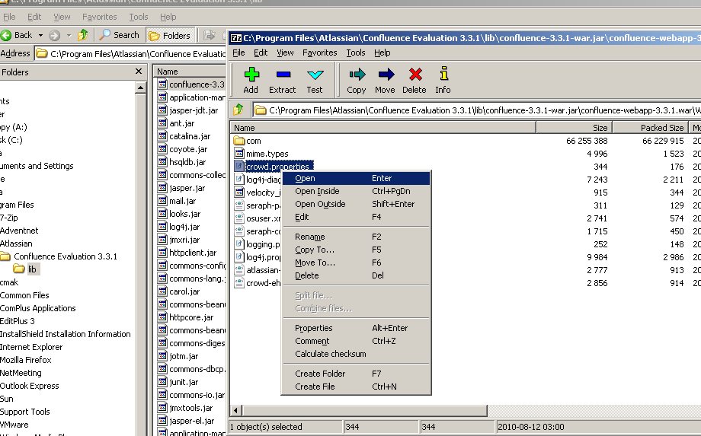Choose Open Outside in context menu
The height and width of the screenshot is (436, 701).
[357, 204]
